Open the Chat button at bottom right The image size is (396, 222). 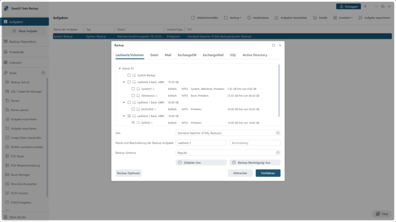pyautogui.click(x=382, y=214)
